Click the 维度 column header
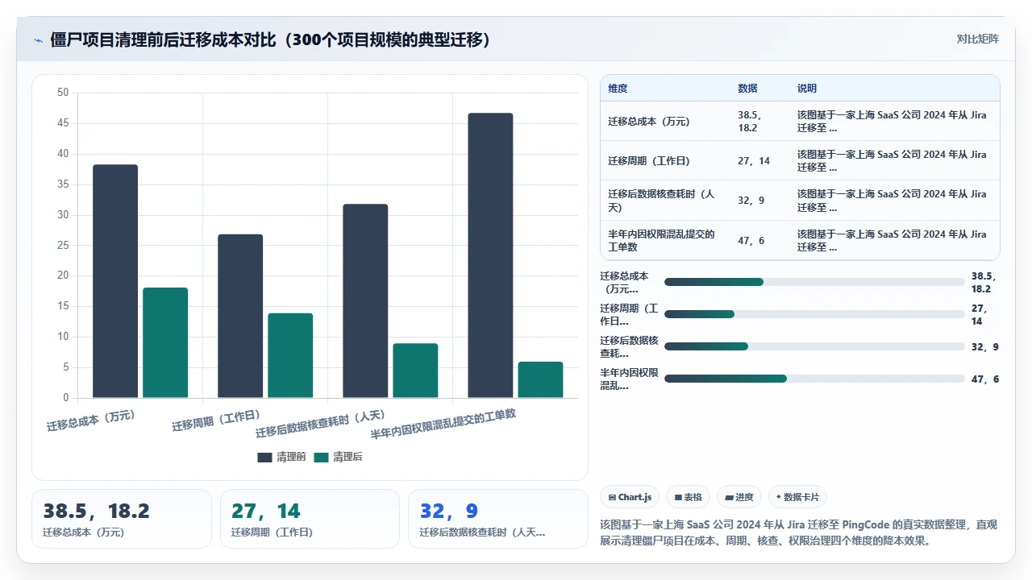 [618, 88]
